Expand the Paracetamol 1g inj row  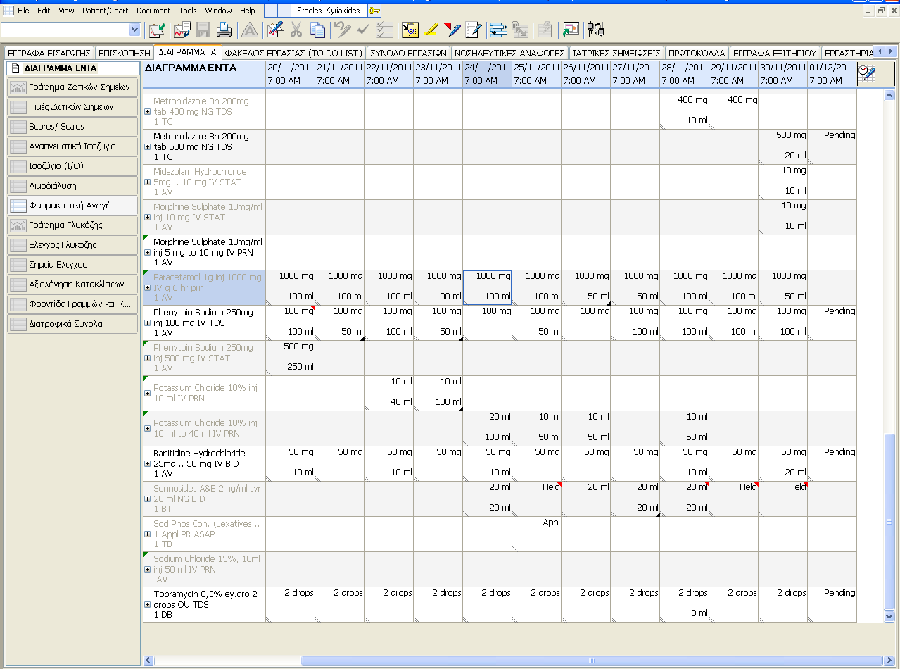[x=147, y=288]
